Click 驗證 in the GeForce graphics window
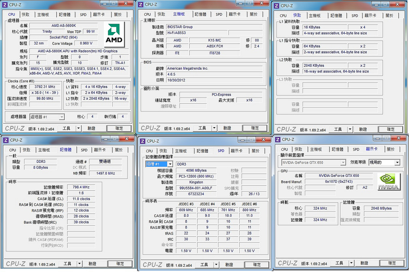409x272 pixels. pyautogui.click(x=364, y=263)
